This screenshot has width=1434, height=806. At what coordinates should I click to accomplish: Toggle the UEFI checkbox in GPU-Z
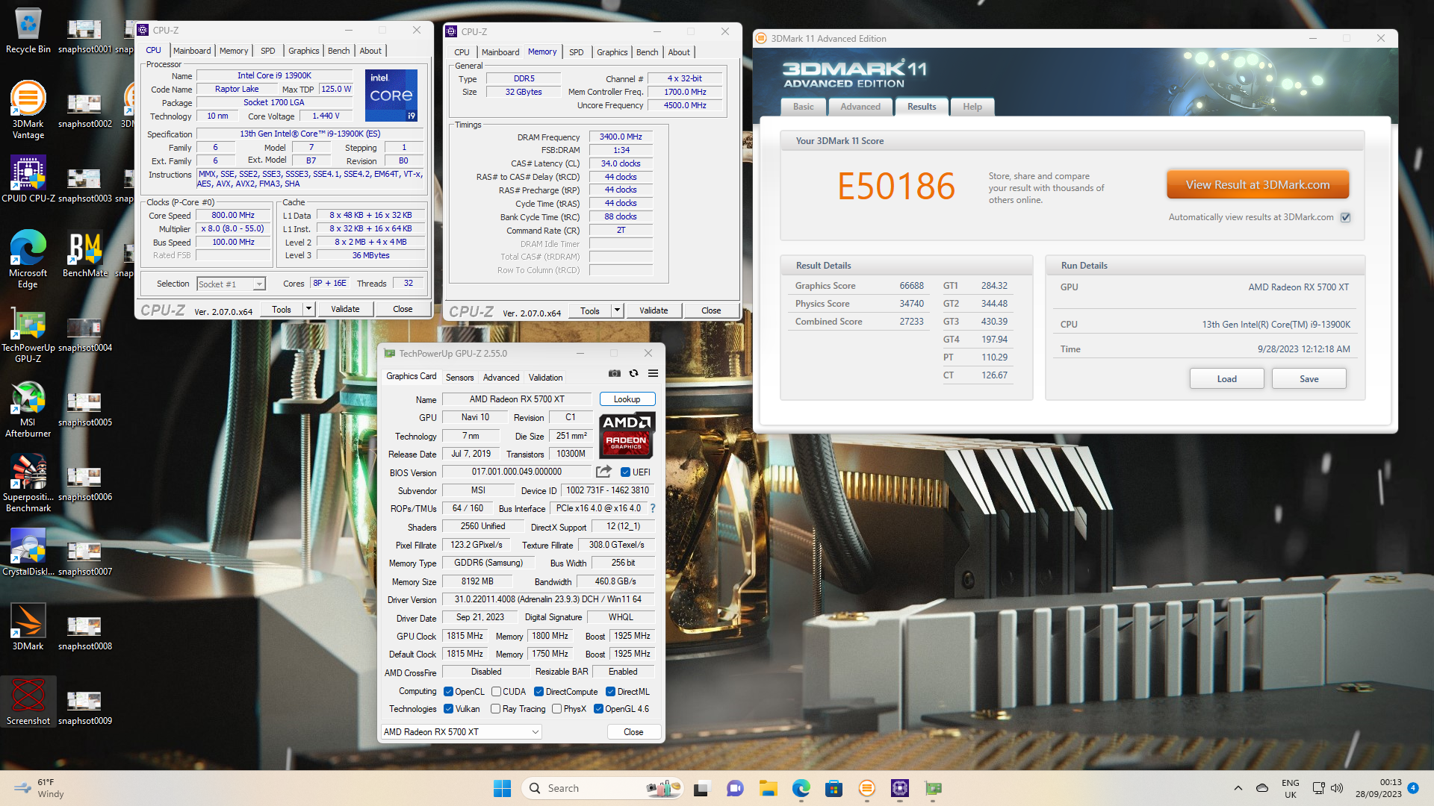(x=625, y=472)
